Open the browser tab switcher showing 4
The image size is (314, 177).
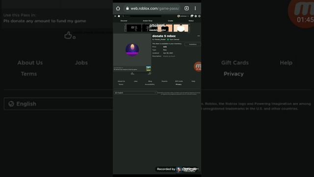click(186, 8)
